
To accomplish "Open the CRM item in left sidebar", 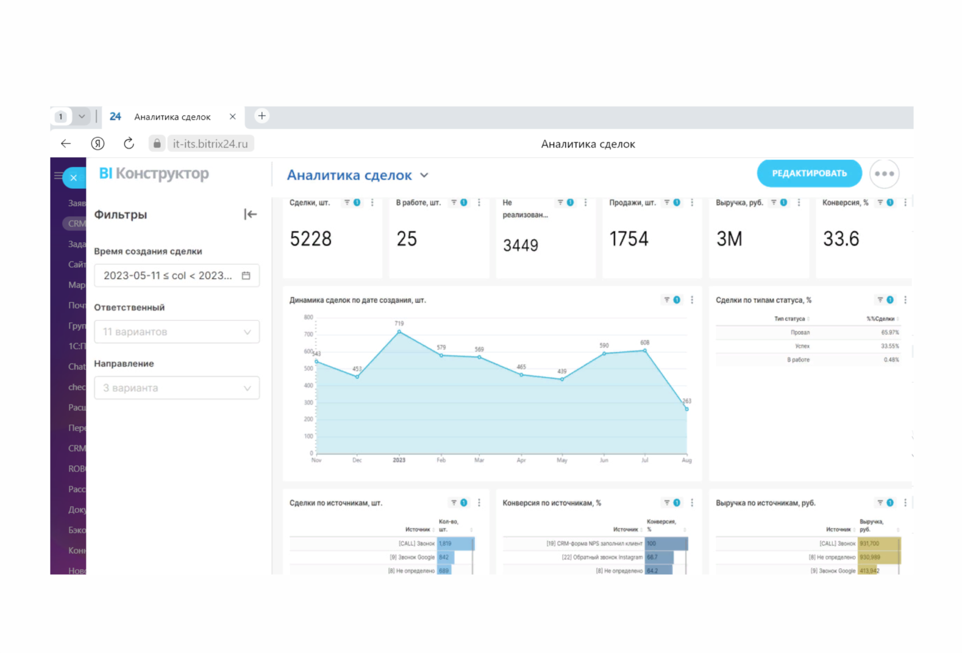I will [x=74, y=223].
